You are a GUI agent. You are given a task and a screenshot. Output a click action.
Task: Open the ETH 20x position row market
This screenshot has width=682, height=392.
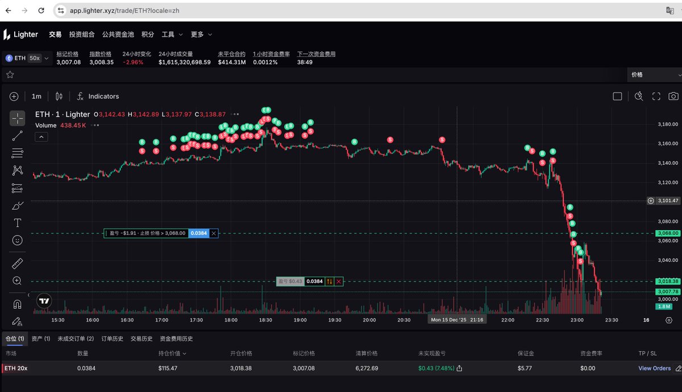(x=16, y=368)
